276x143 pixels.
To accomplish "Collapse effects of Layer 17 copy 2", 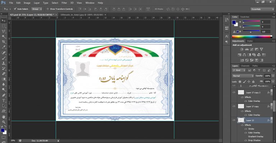I will (272, 92).
